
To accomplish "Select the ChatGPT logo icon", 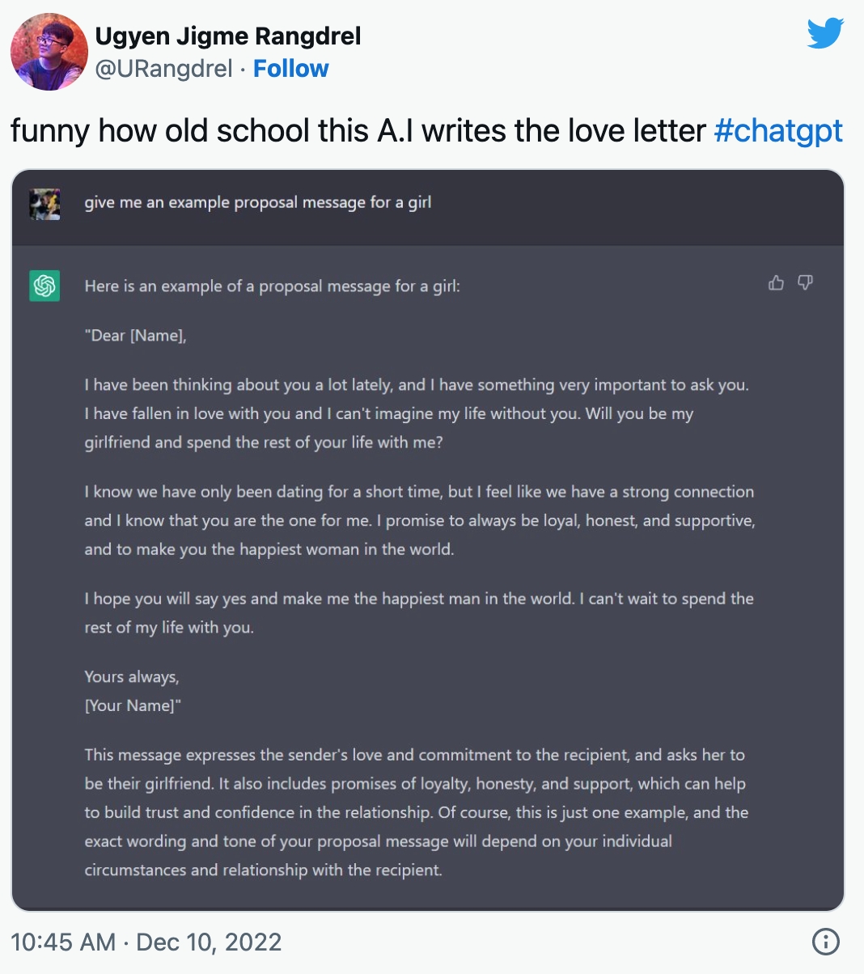I will click(44, 286).
